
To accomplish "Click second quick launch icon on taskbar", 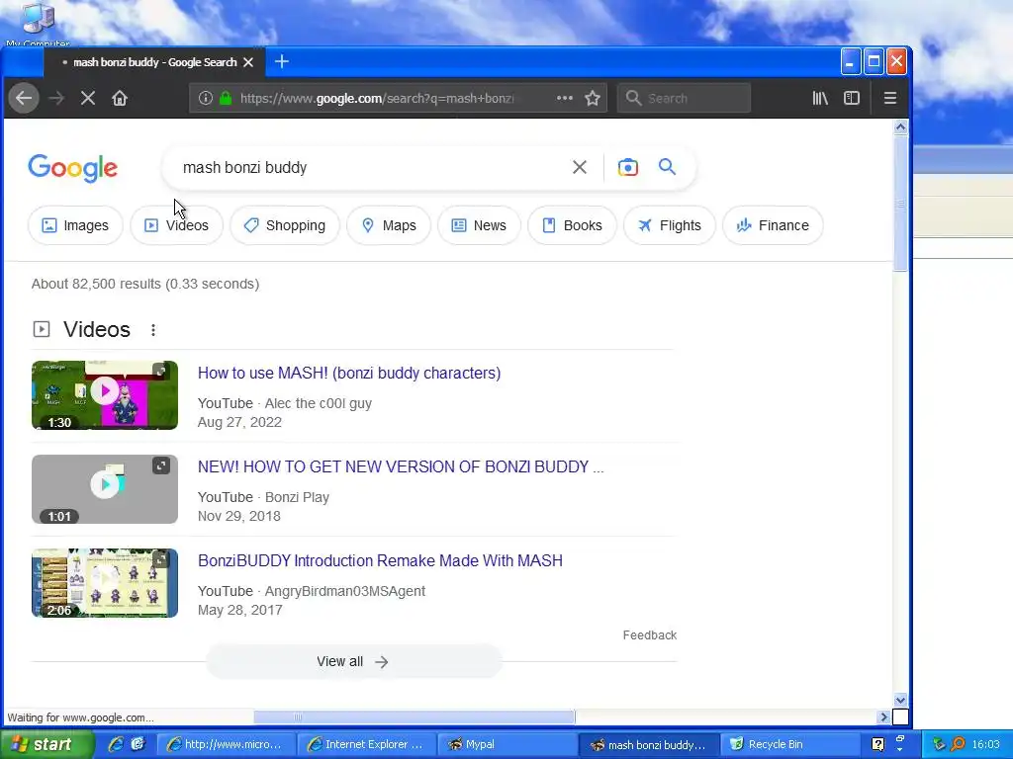I will point(138,744).
